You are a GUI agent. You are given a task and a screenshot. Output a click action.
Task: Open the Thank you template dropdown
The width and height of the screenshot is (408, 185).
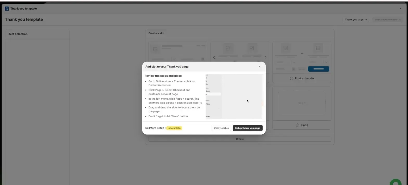(x=388, y=19)
